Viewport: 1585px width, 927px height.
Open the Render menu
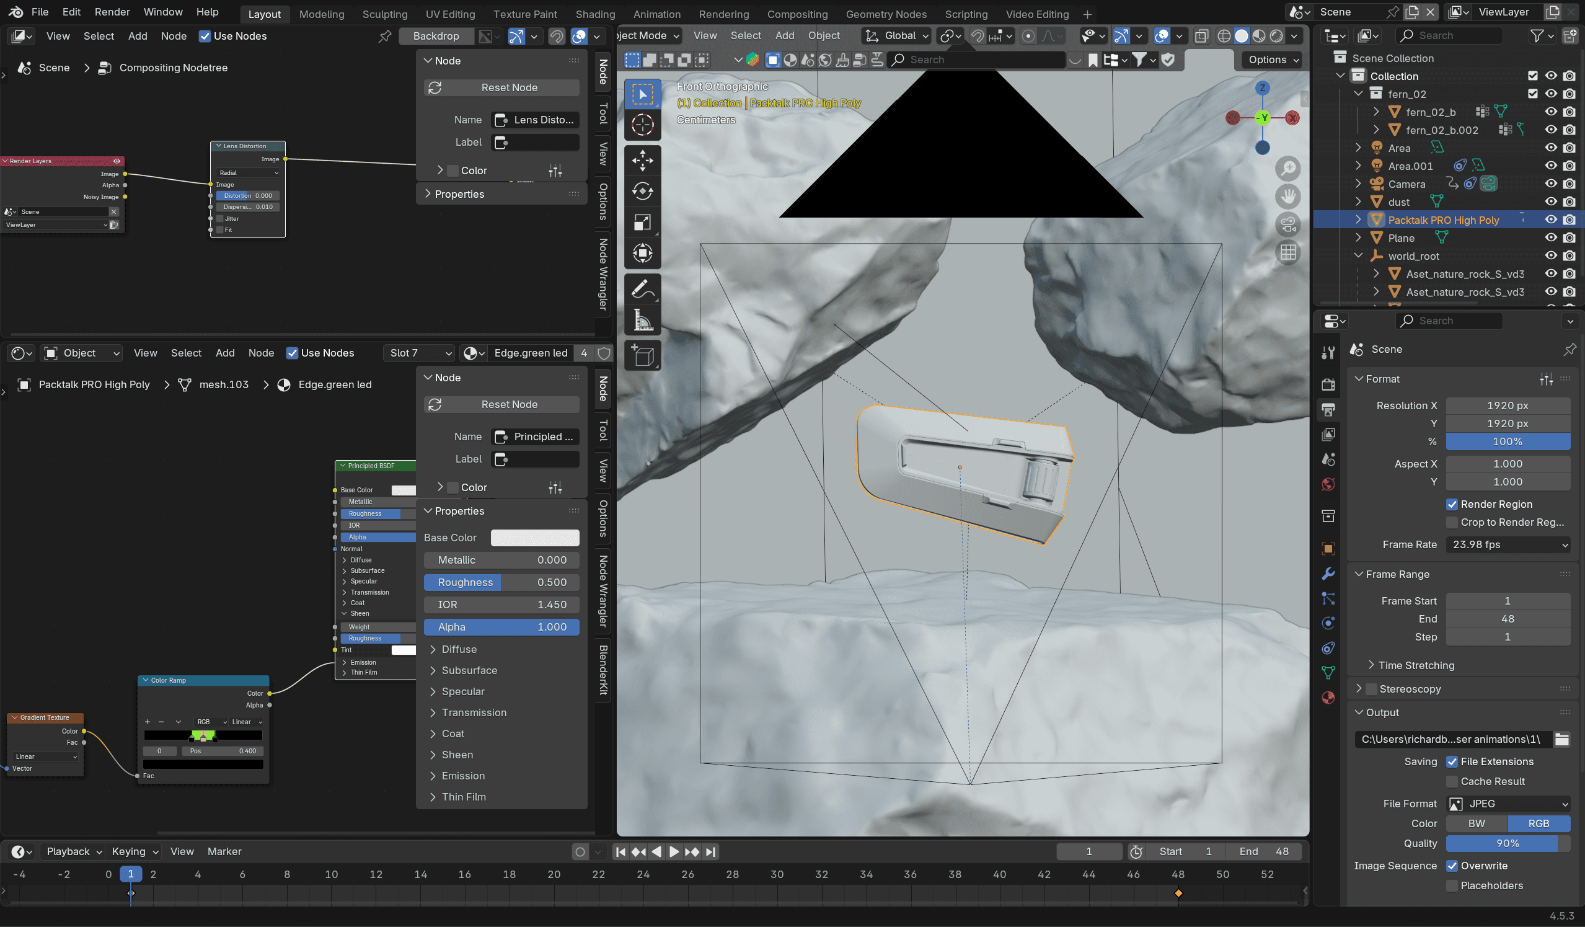click(112, 12)
